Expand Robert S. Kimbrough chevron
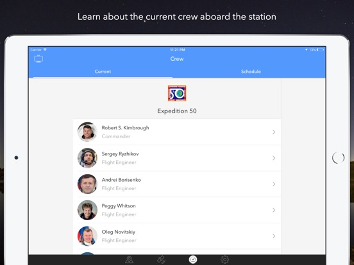This screenshot has width=354, height=265. point(274,132)
